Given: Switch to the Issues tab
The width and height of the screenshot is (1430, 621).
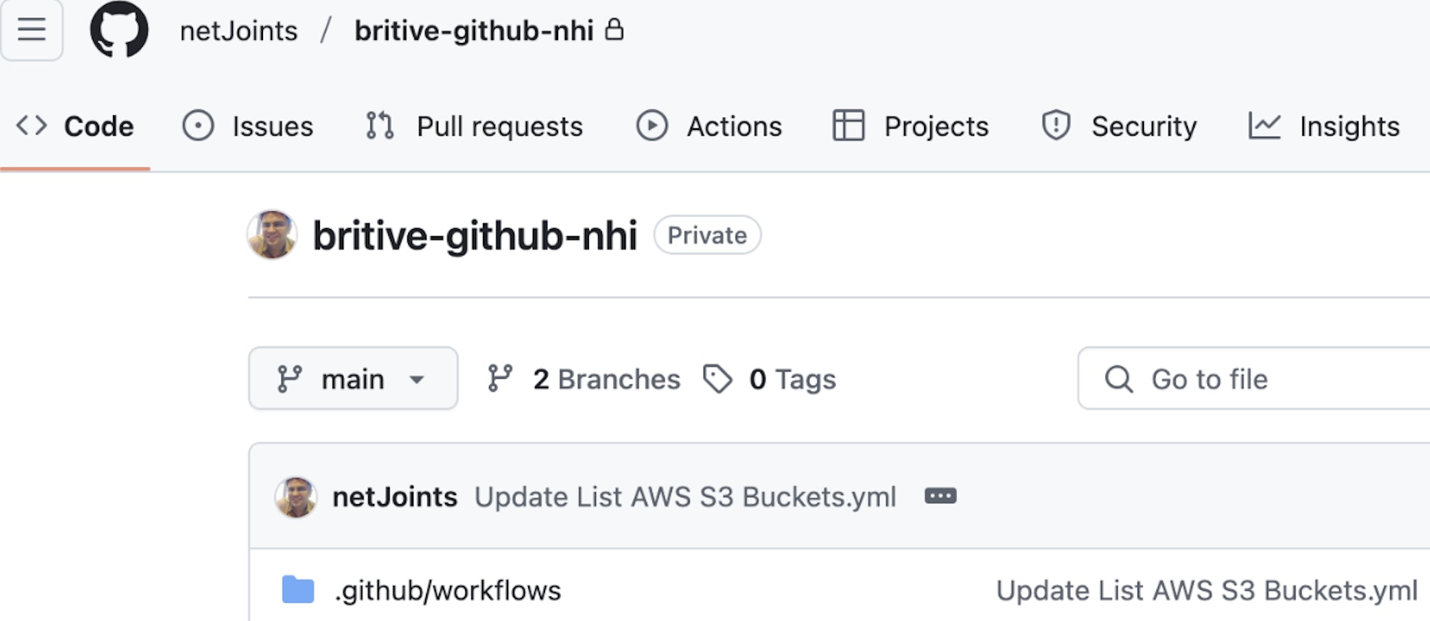Looking at the screenshot, I should pyautogui.click(x=248, y=126).
